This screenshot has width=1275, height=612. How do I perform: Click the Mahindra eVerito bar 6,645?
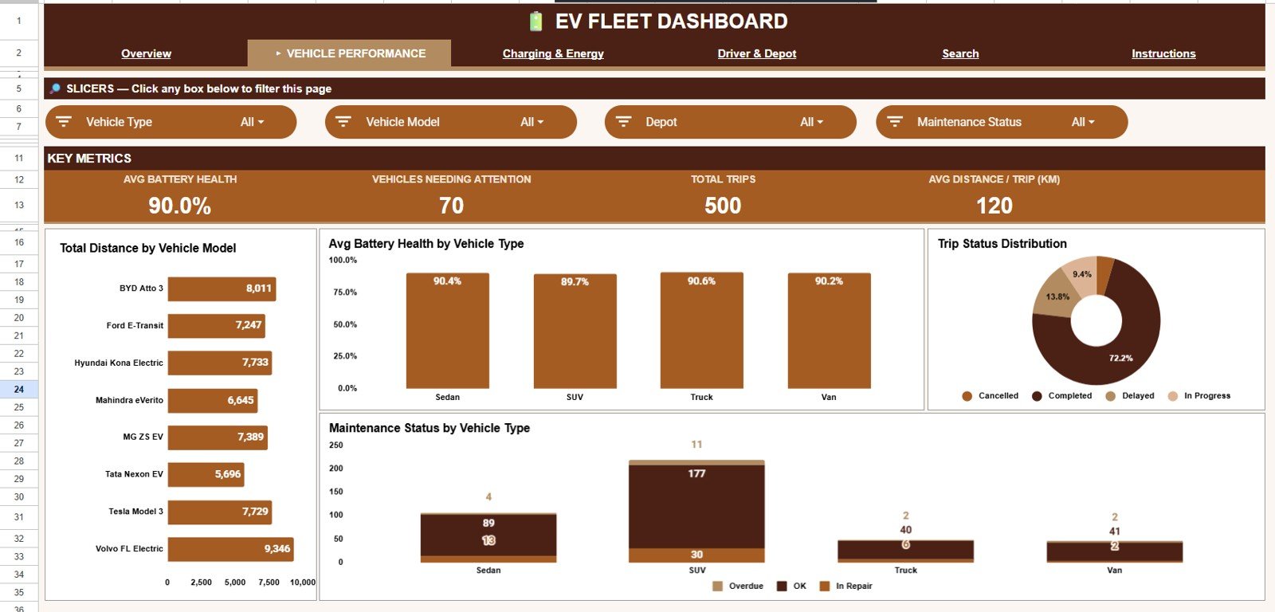tap(213, 400)
